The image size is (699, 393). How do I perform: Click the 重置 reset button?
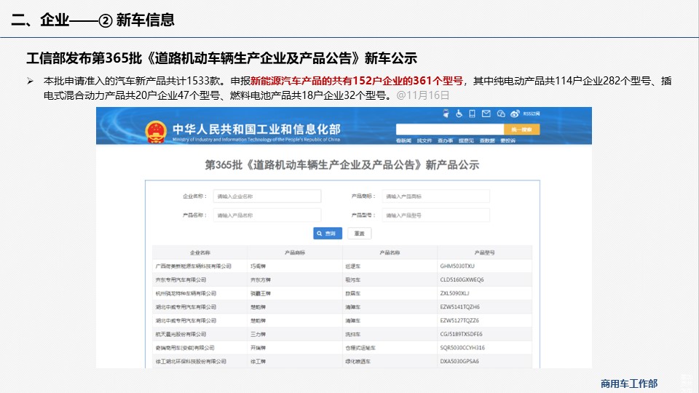(x=359, y=234)
